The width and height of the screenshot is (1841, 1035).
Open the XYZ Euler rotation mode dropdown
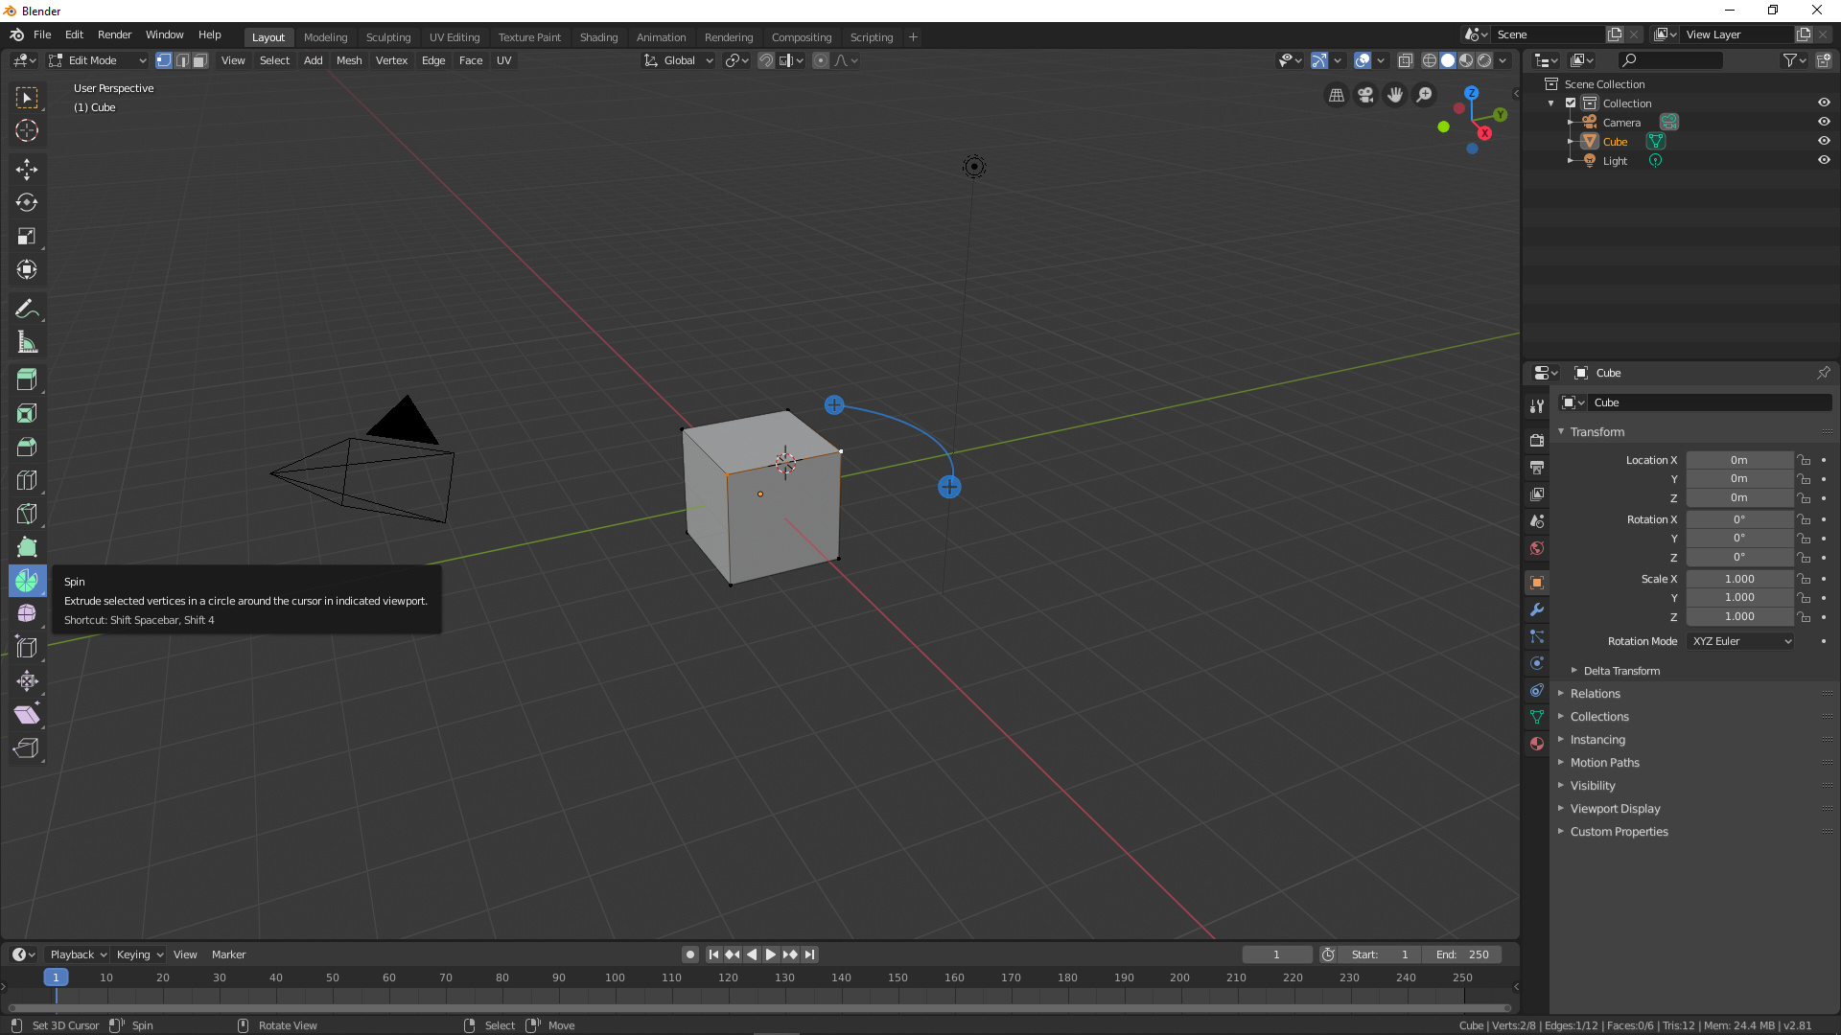point(1740,641)
